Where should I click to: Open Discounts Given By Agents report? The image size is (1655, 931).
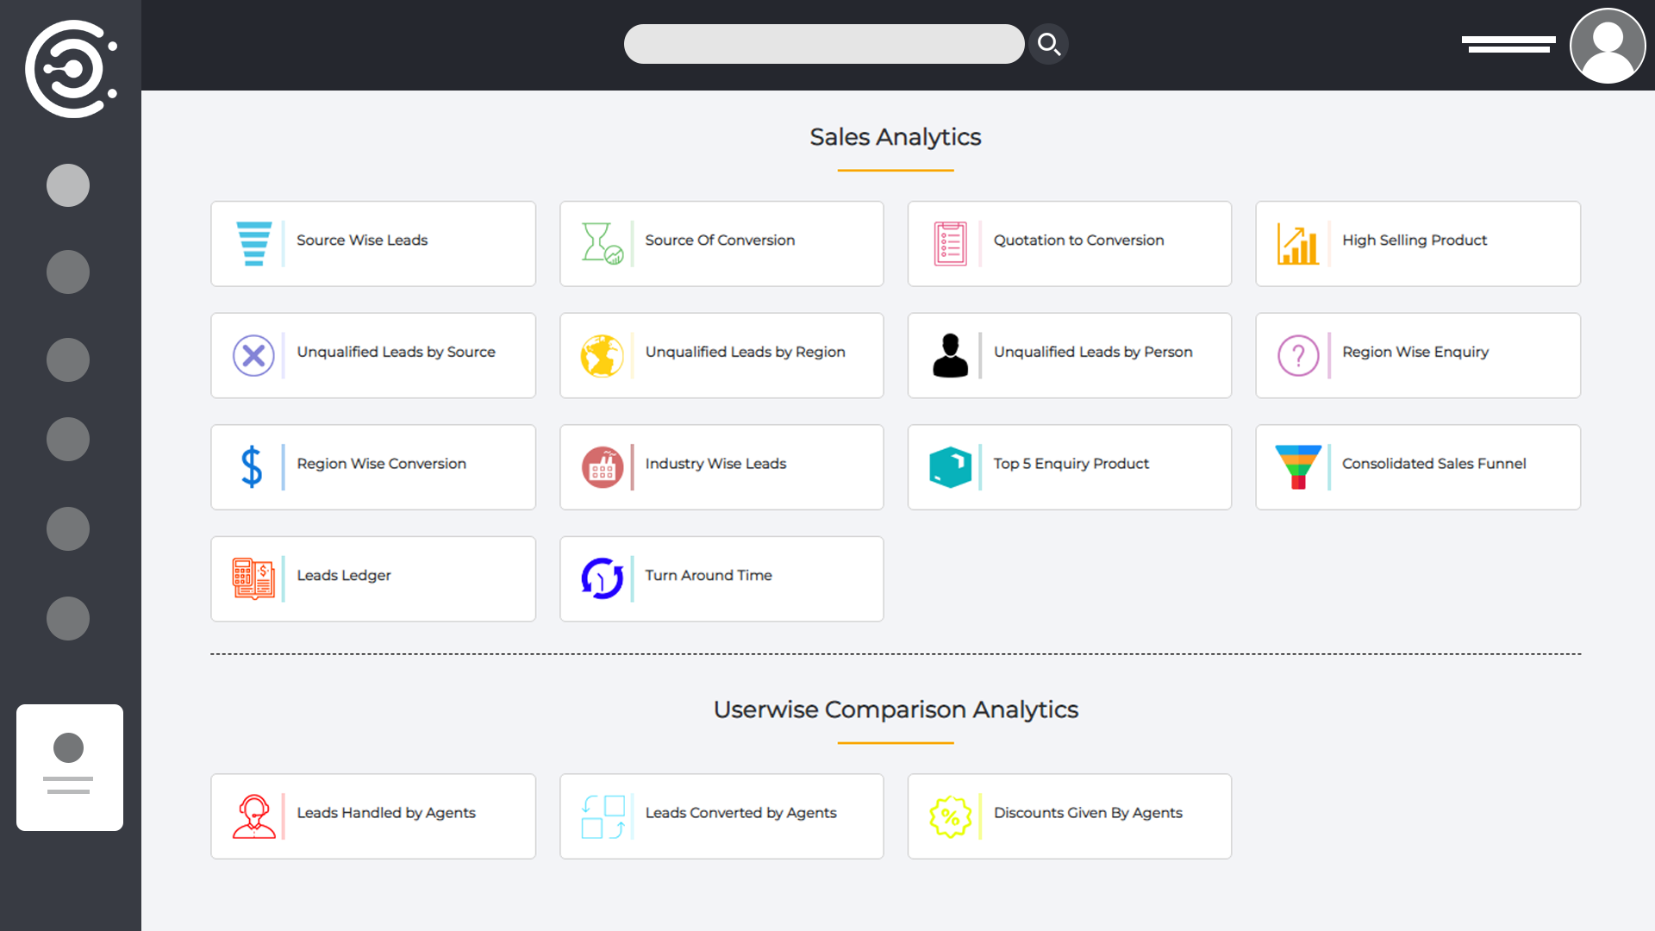pos(1070,816)
